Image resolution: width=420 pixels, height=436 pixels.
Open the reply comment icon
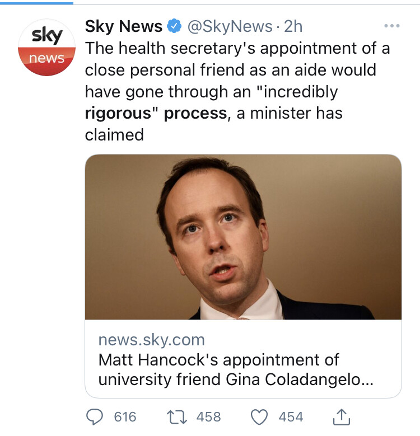[95, 417]
